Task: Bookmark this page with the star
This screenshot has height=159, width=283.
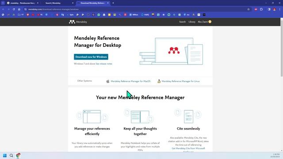Action: click(x=249, y=9)
